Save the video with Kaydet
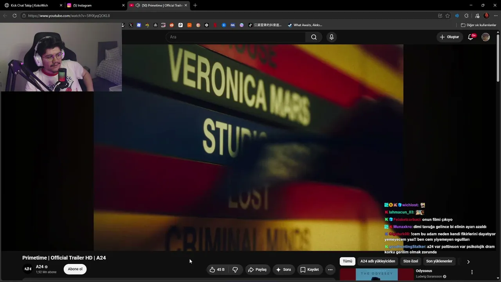 point(310,269)
